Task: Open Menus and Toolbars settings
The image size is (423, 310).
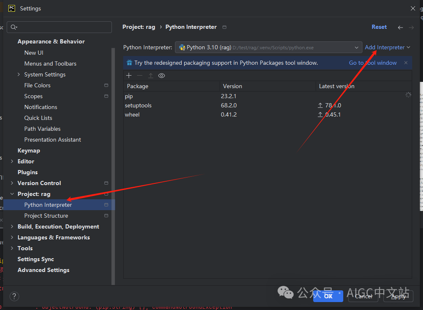Action: 50,64
